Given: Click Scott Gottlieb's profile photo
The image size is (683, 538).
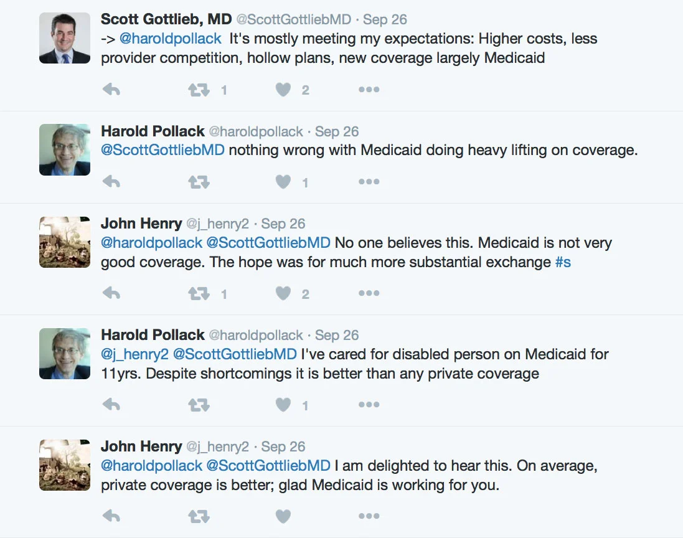Looking at the screenshot, I should (x=65, y=38).
